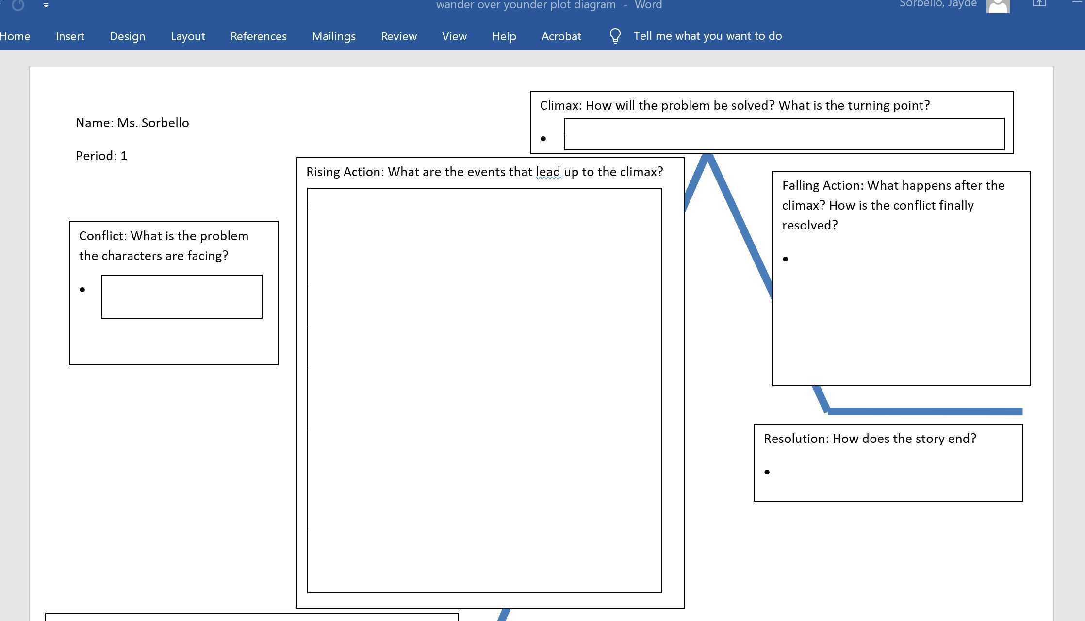The width and height of the screenshot is (1085, 621).
Task: Place cursor at Falling Action bullet point
Action: 801,259
